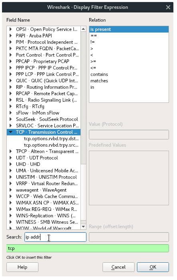177x280 pixels.
Task: Click the green filter expression field
Action: pyautogui.click(x=88, y=248)
